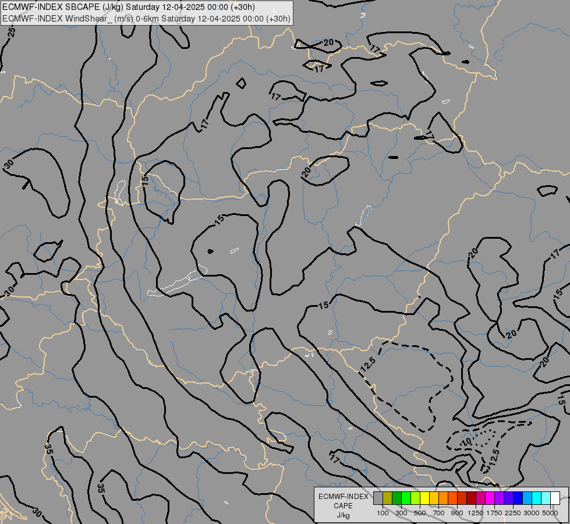The image size is (570, 524).
Task: Click the '100' legend value
Action: 383,513
